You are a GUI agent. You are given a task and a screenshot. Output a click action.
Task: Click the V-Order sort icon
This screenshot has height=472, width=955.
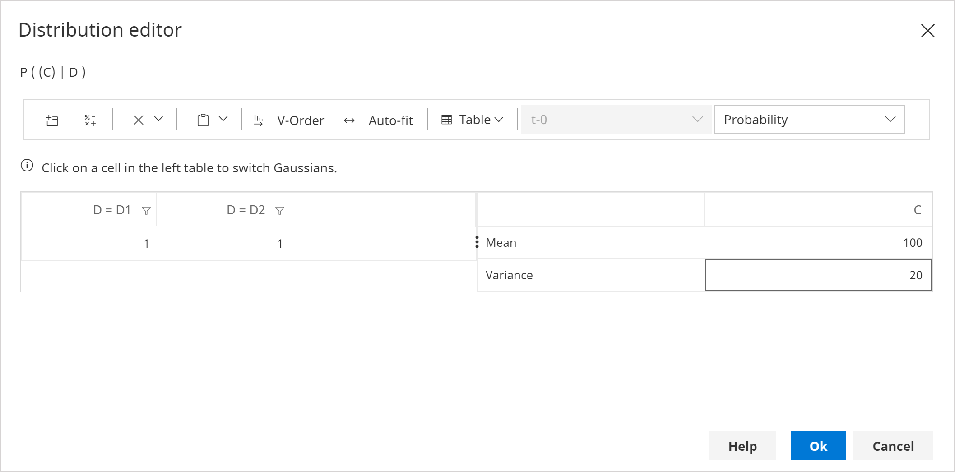(258, 120)
